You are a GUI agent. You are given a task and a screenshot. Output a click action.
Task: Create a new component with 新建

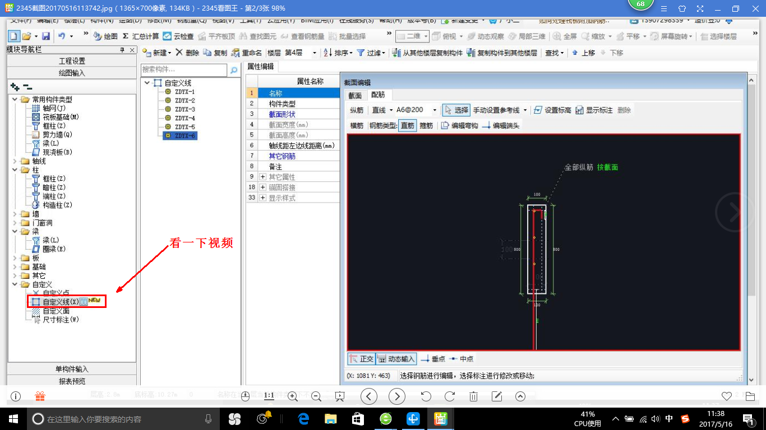pyautogui.click(x=157, y=53)
